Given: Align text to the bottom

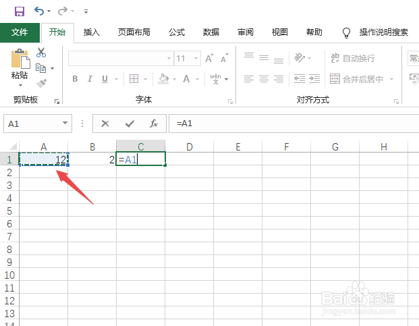Looking at the screenshot, I should coord(279,61).
